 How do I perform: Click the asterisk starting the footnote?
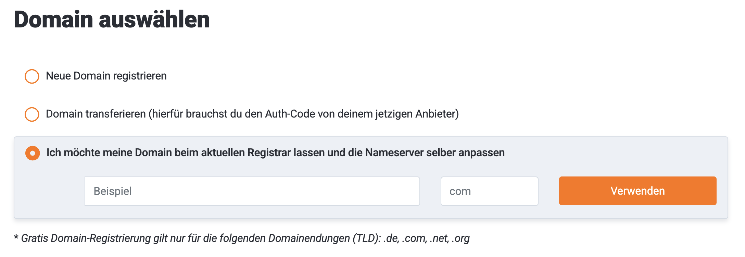pos(16,237)
